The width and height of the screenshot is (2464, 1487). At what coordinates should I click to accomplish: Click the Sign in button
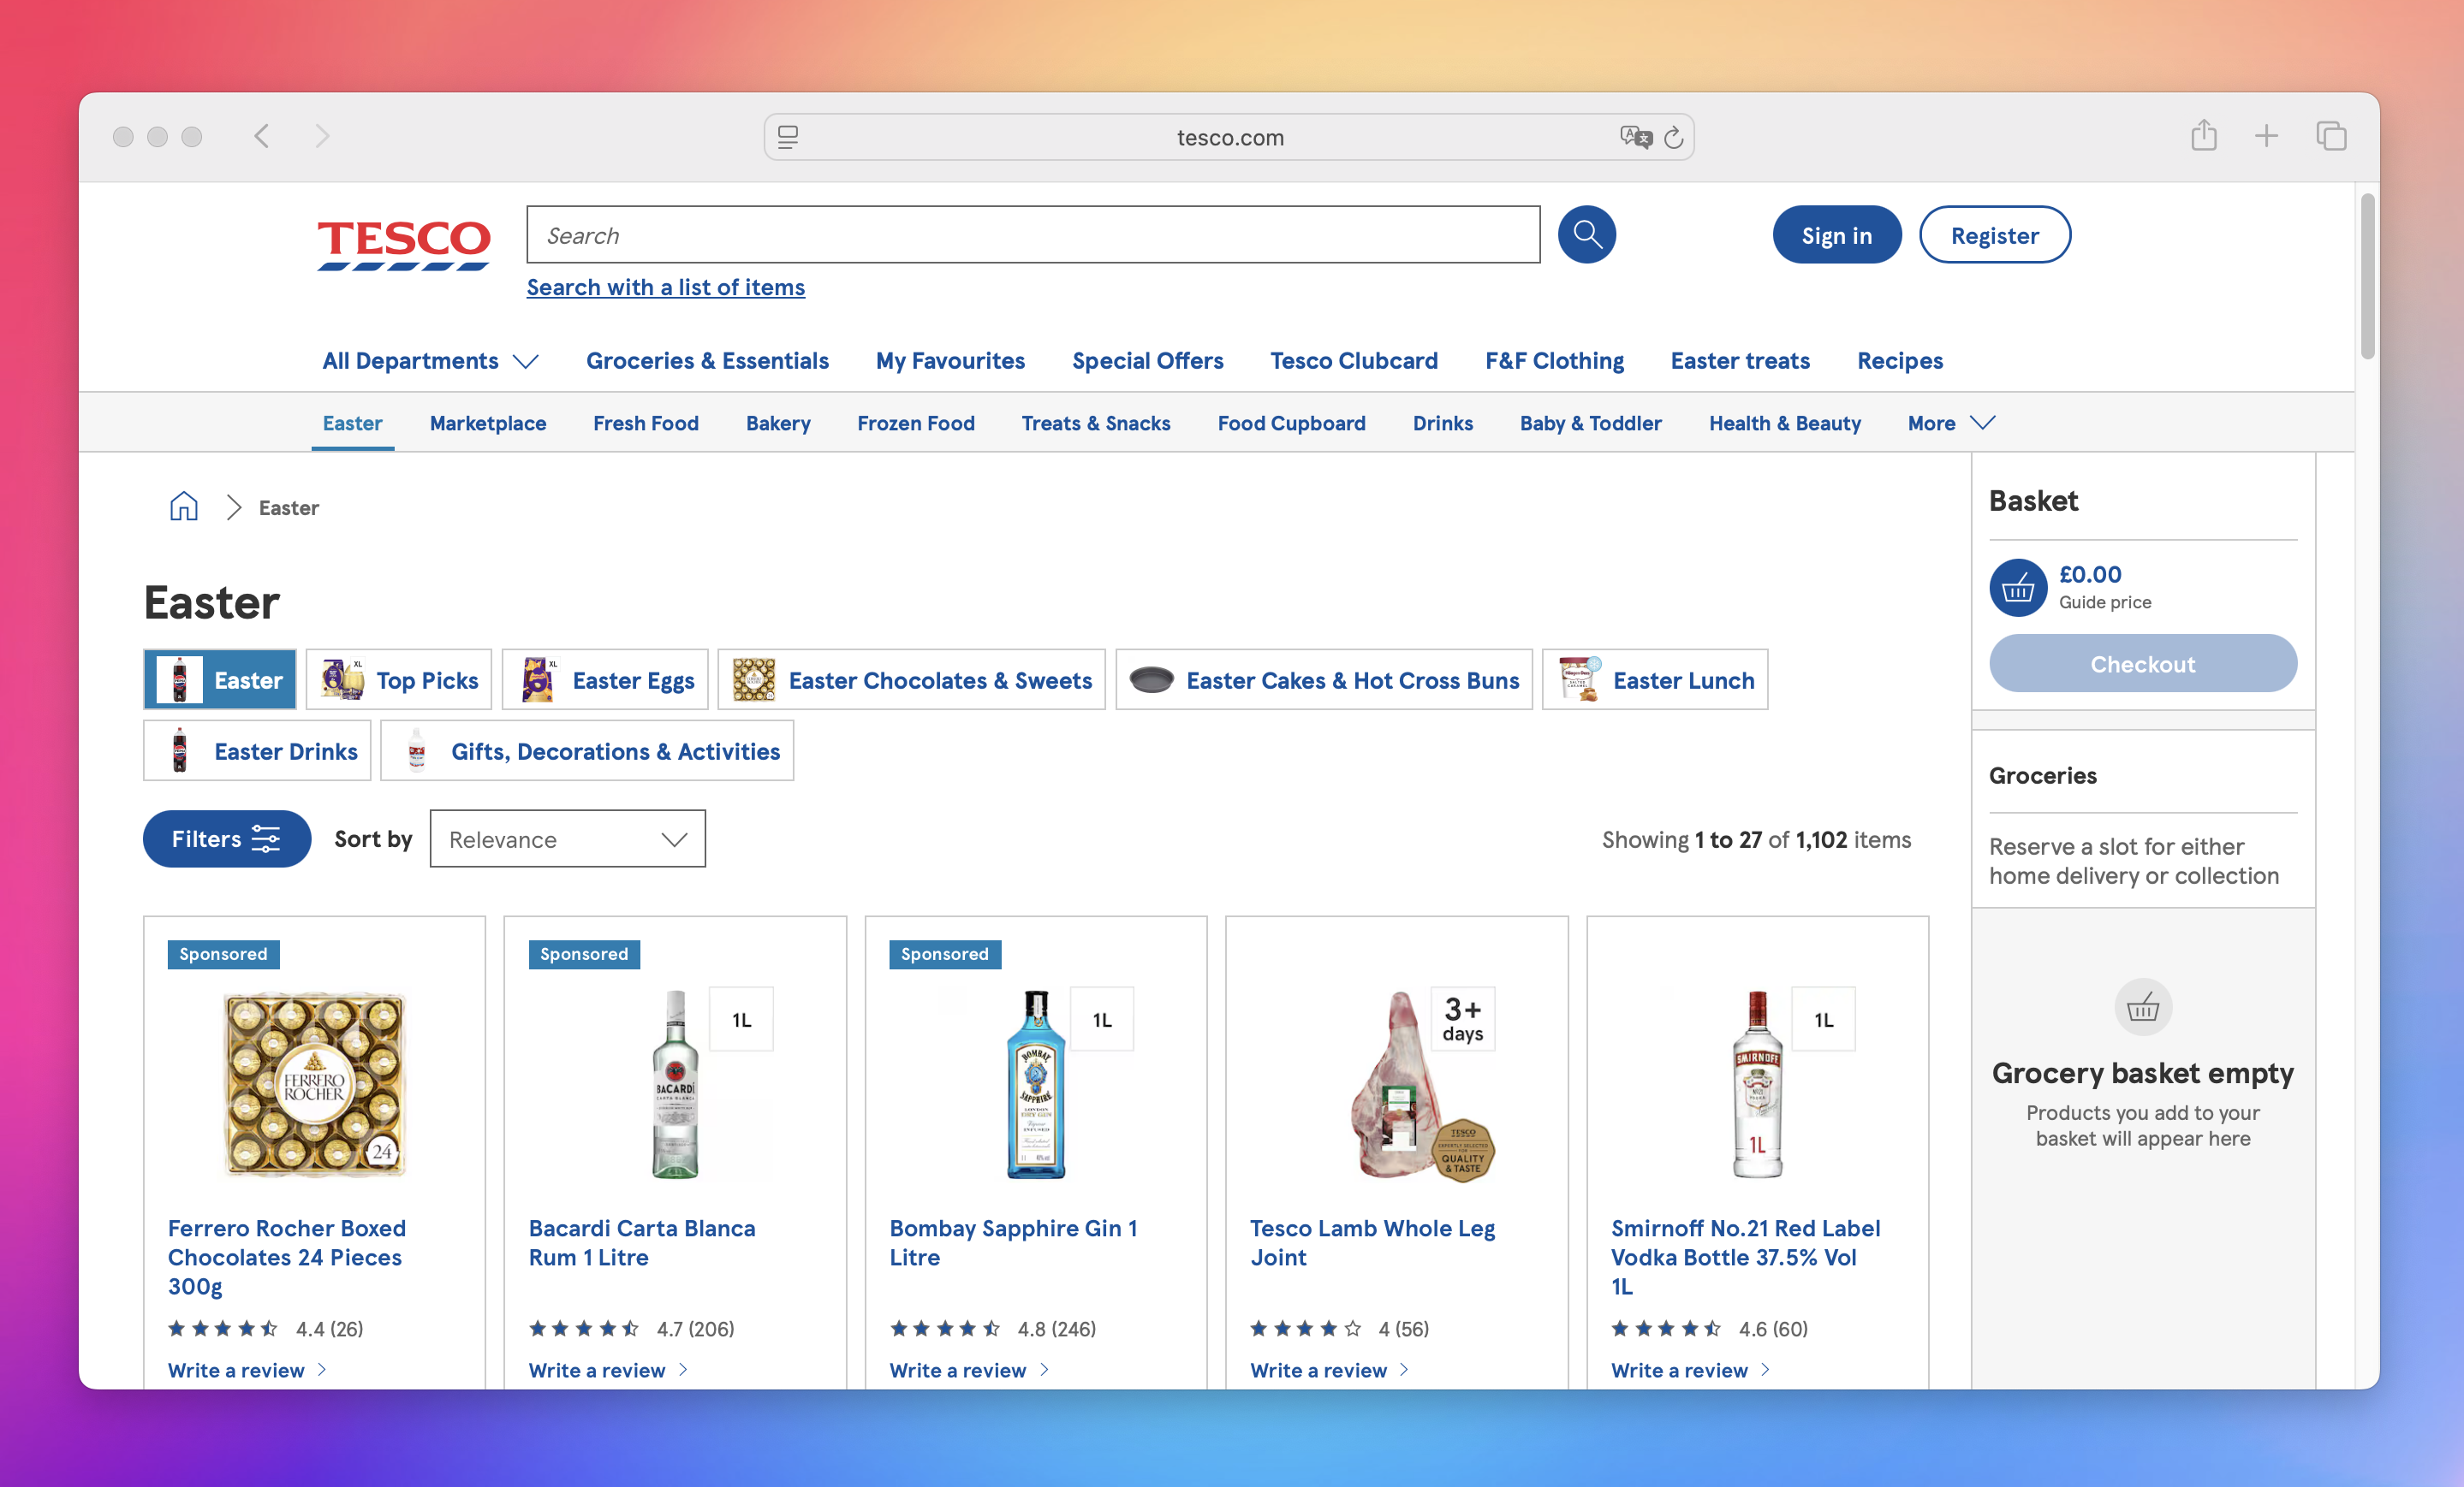[x=1836, y=234]
